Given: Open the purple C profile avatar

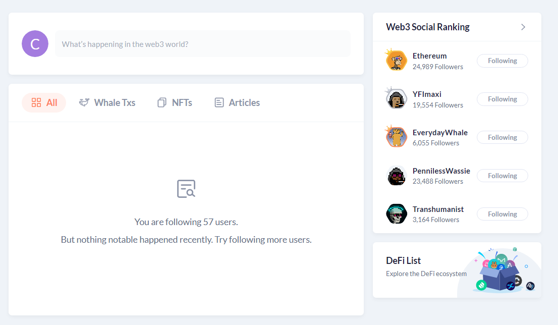Looking at the screenshot, I should [35, 44].
